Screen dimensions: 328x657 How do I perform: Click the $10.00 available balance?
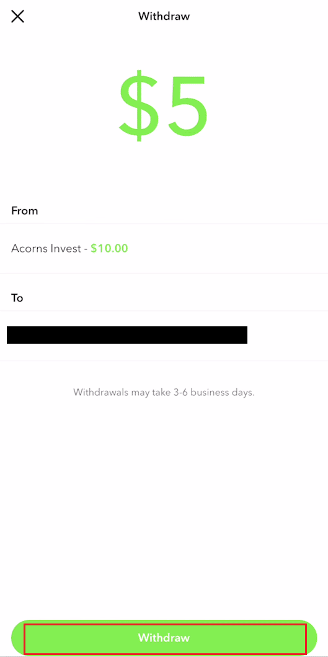coord(109,249)
